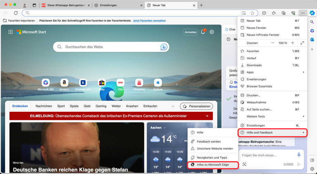
Task: Open Erweiterungen from the menu
Action: click(x=272, y=79)
